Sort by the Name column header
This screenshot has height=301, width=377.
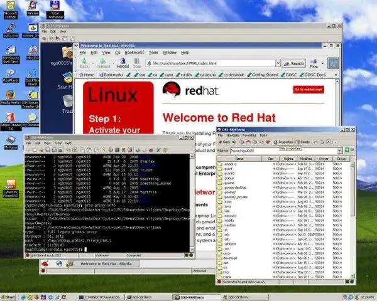[239, 159]
